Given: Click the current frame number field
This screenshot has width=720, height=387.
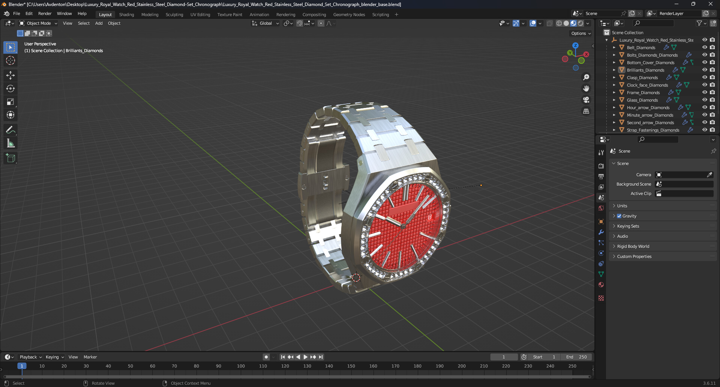Looking at the screenshot, I should [504, 357].
